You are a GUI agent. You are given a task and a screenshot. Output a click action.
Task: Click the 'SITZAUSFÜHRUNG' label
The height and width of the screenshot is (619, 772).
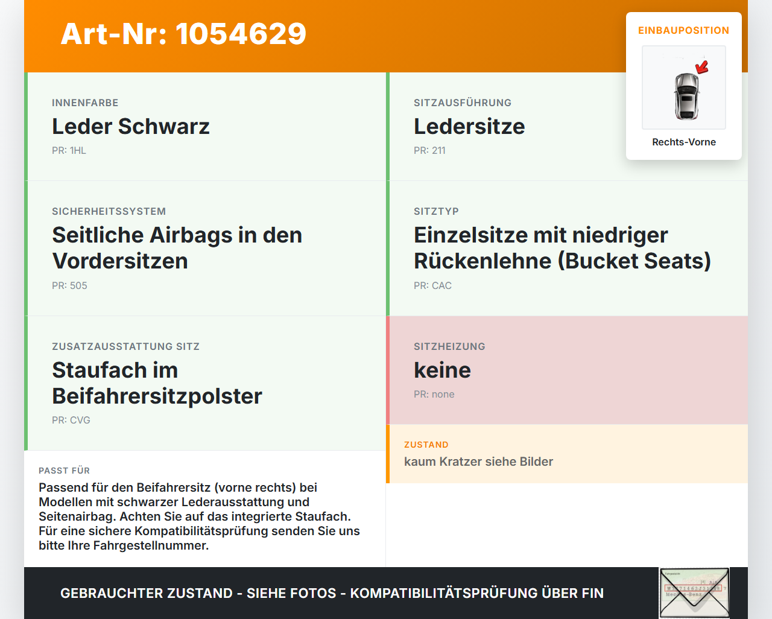pos(463,103)
